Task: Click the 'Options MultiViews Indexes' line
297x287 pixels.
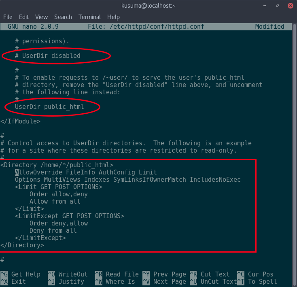Action: tap(128, 180)
